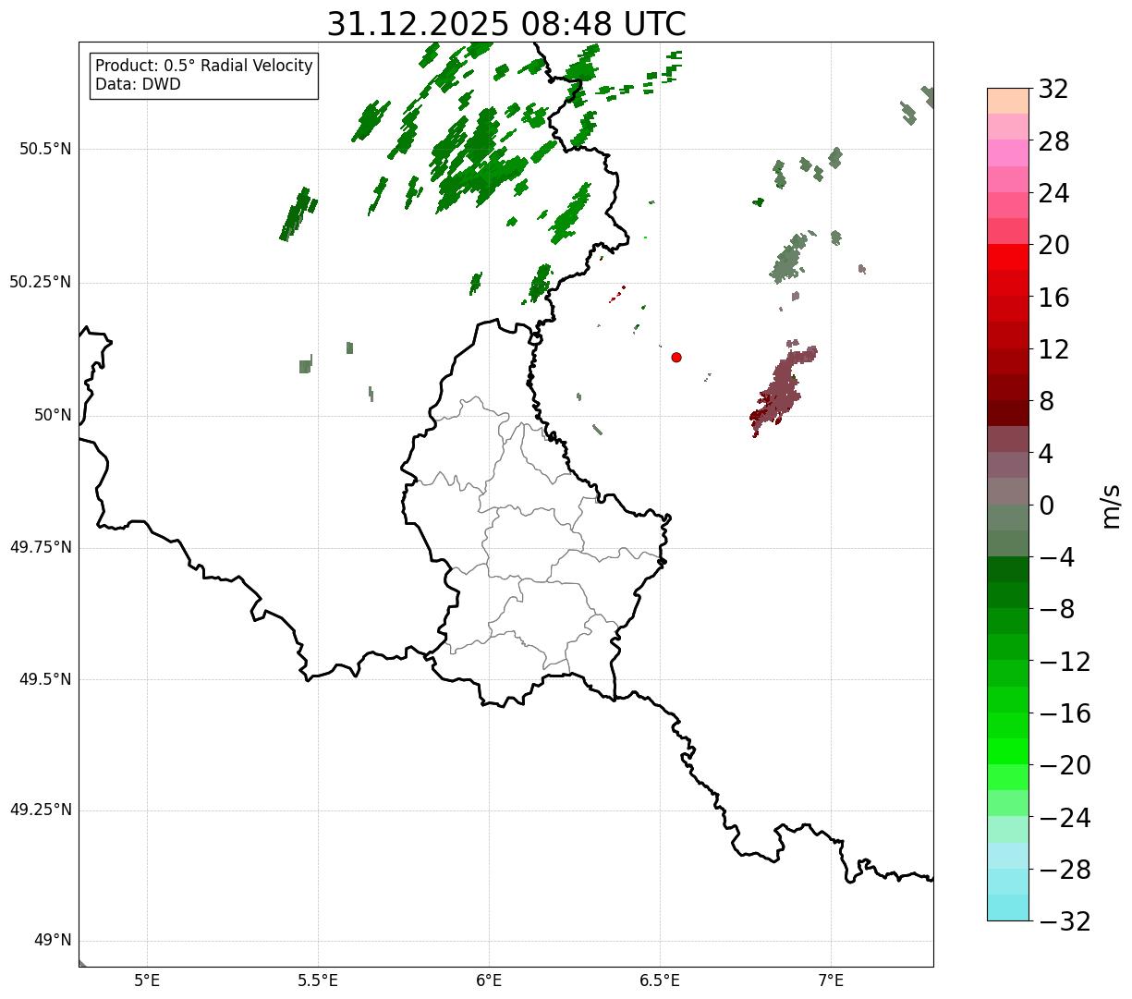The image size is (1132, 999).
Task: Click the −8 colorbar tick label
Action: click(1056, 610)
